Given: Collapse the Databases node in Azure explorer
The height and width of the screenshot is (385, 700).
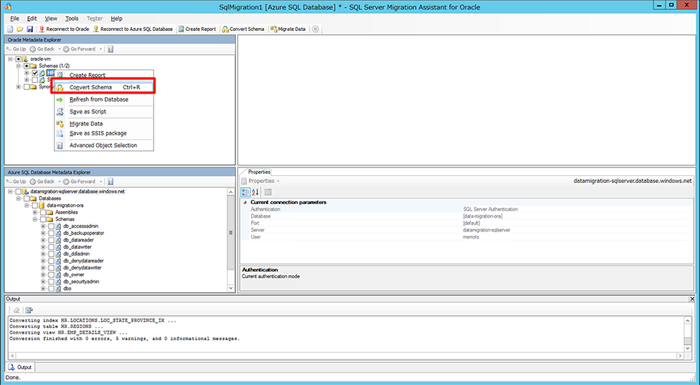Looking at the screenshot, I should (19, 198).
